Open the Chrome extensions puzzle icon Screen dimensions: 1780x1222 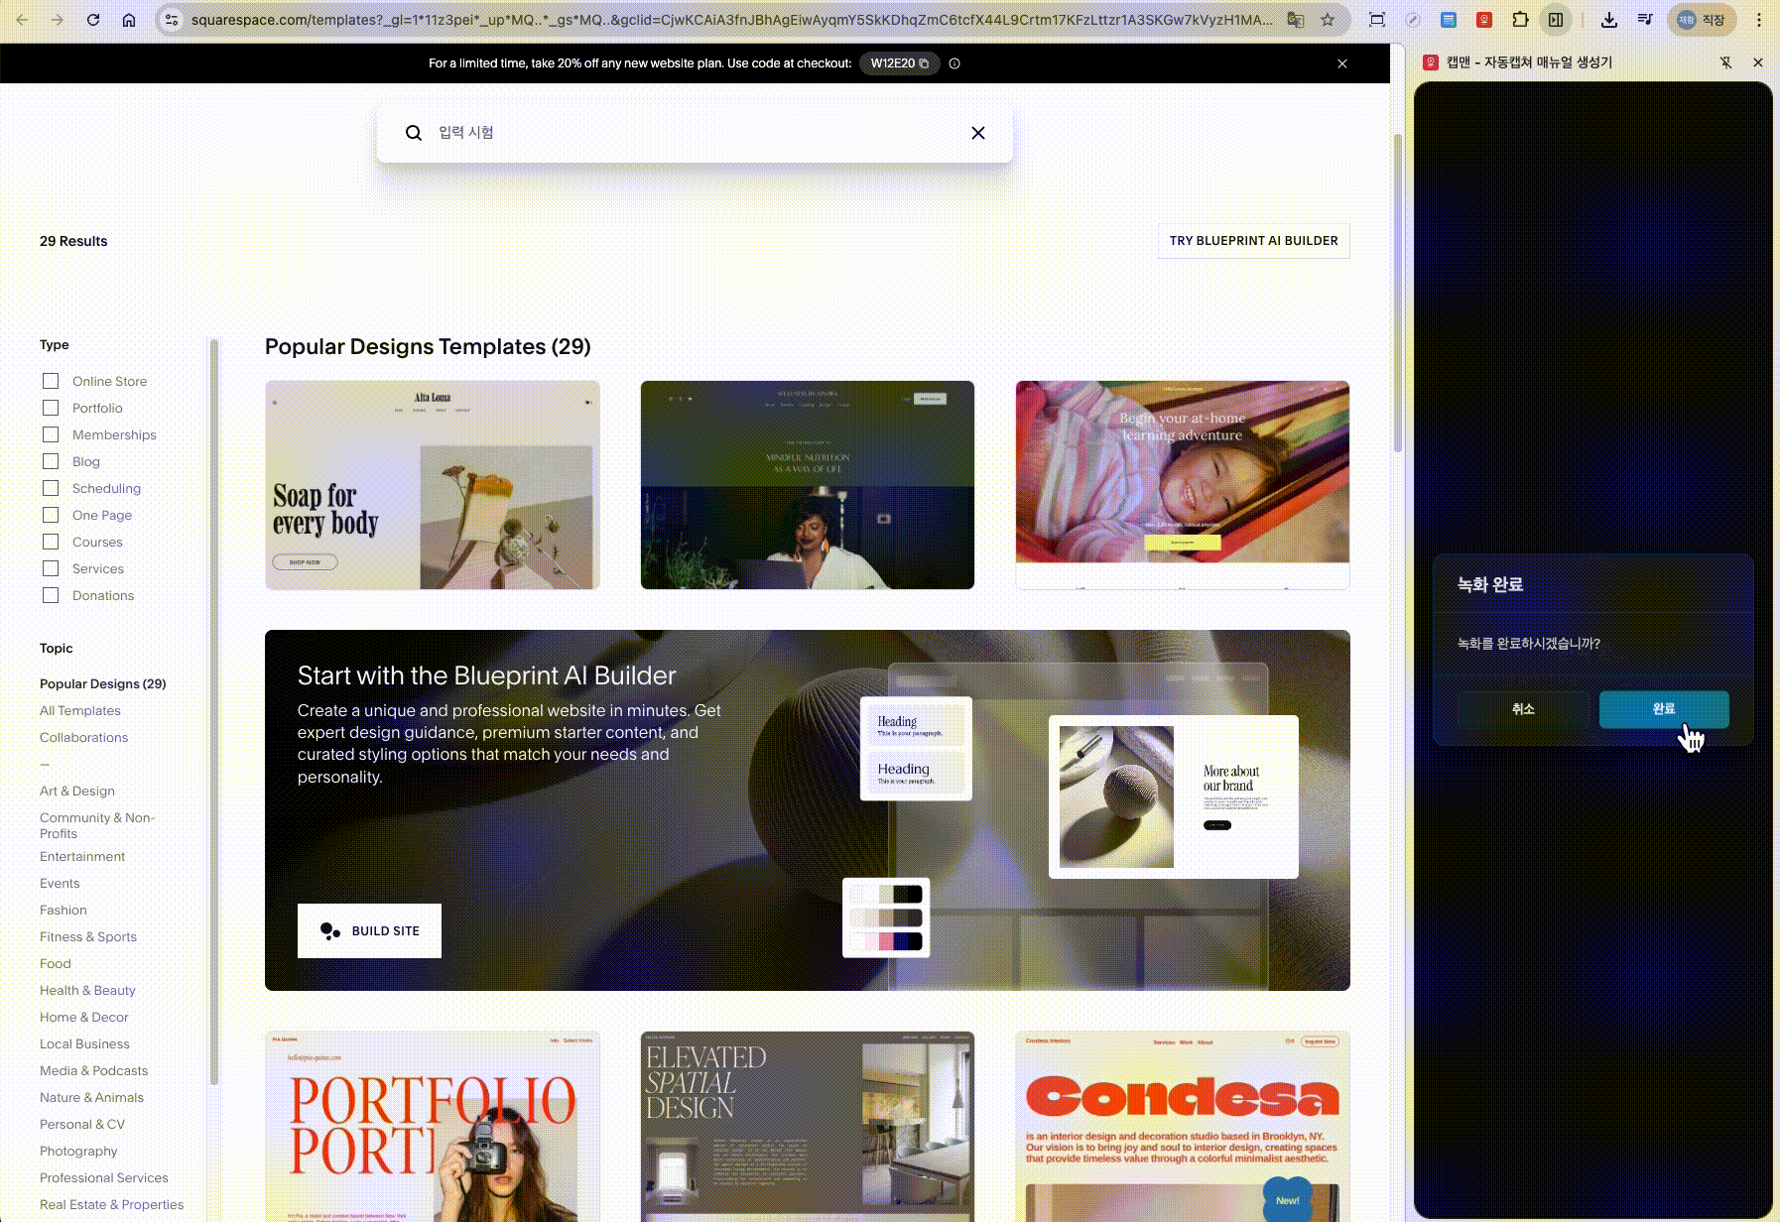click(1520, 20)
